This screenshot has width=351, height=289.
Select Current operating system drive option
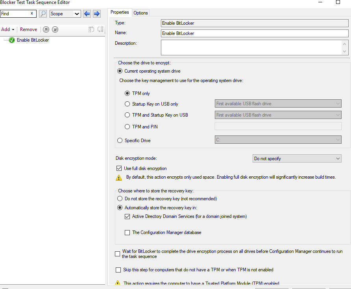point(120,71)
